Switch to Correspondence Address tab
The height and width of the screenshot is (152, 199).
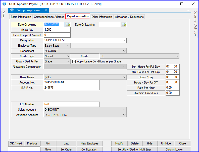49,17
